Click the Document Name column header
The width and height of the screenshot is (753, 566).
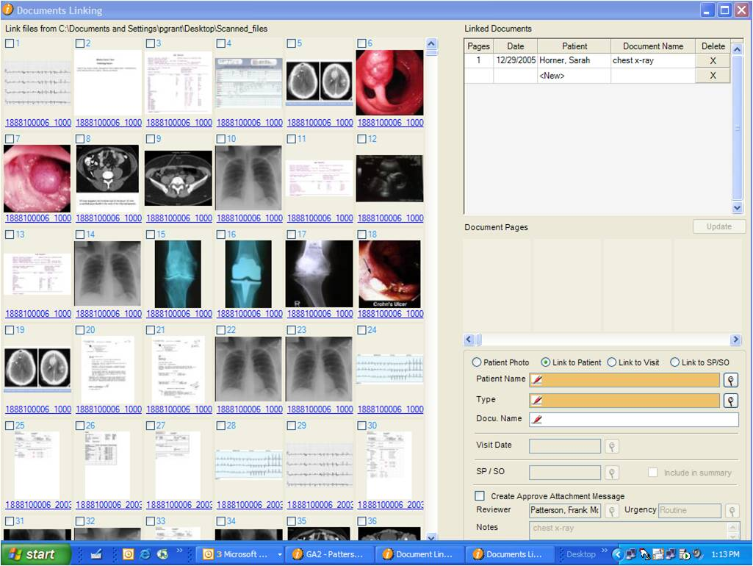652,46
